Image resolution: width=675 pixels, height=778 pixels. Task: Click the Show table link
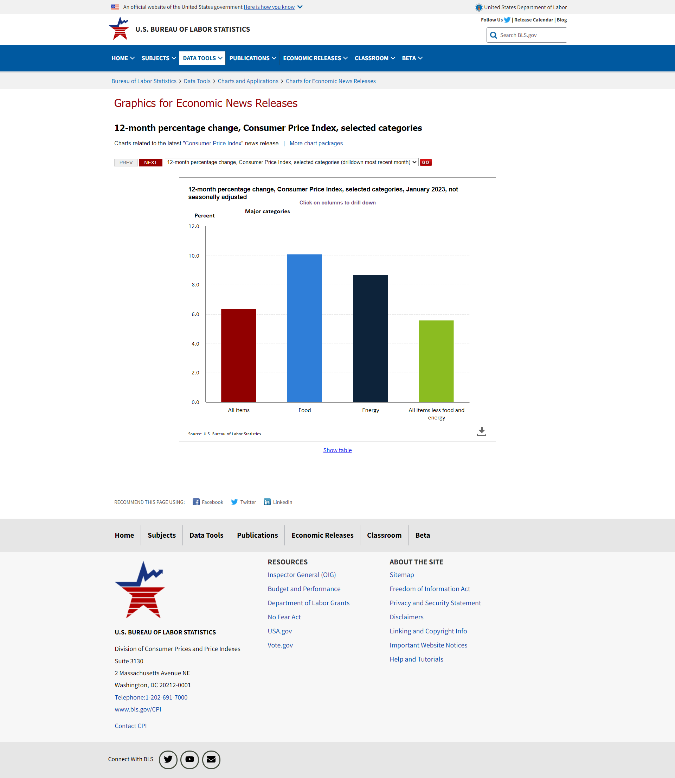(x=337, y=450)
